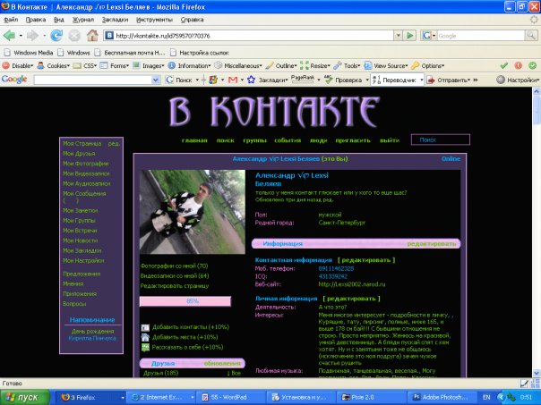
Task: Click Фотографии со мной (70) link
Action: (174, 266)
